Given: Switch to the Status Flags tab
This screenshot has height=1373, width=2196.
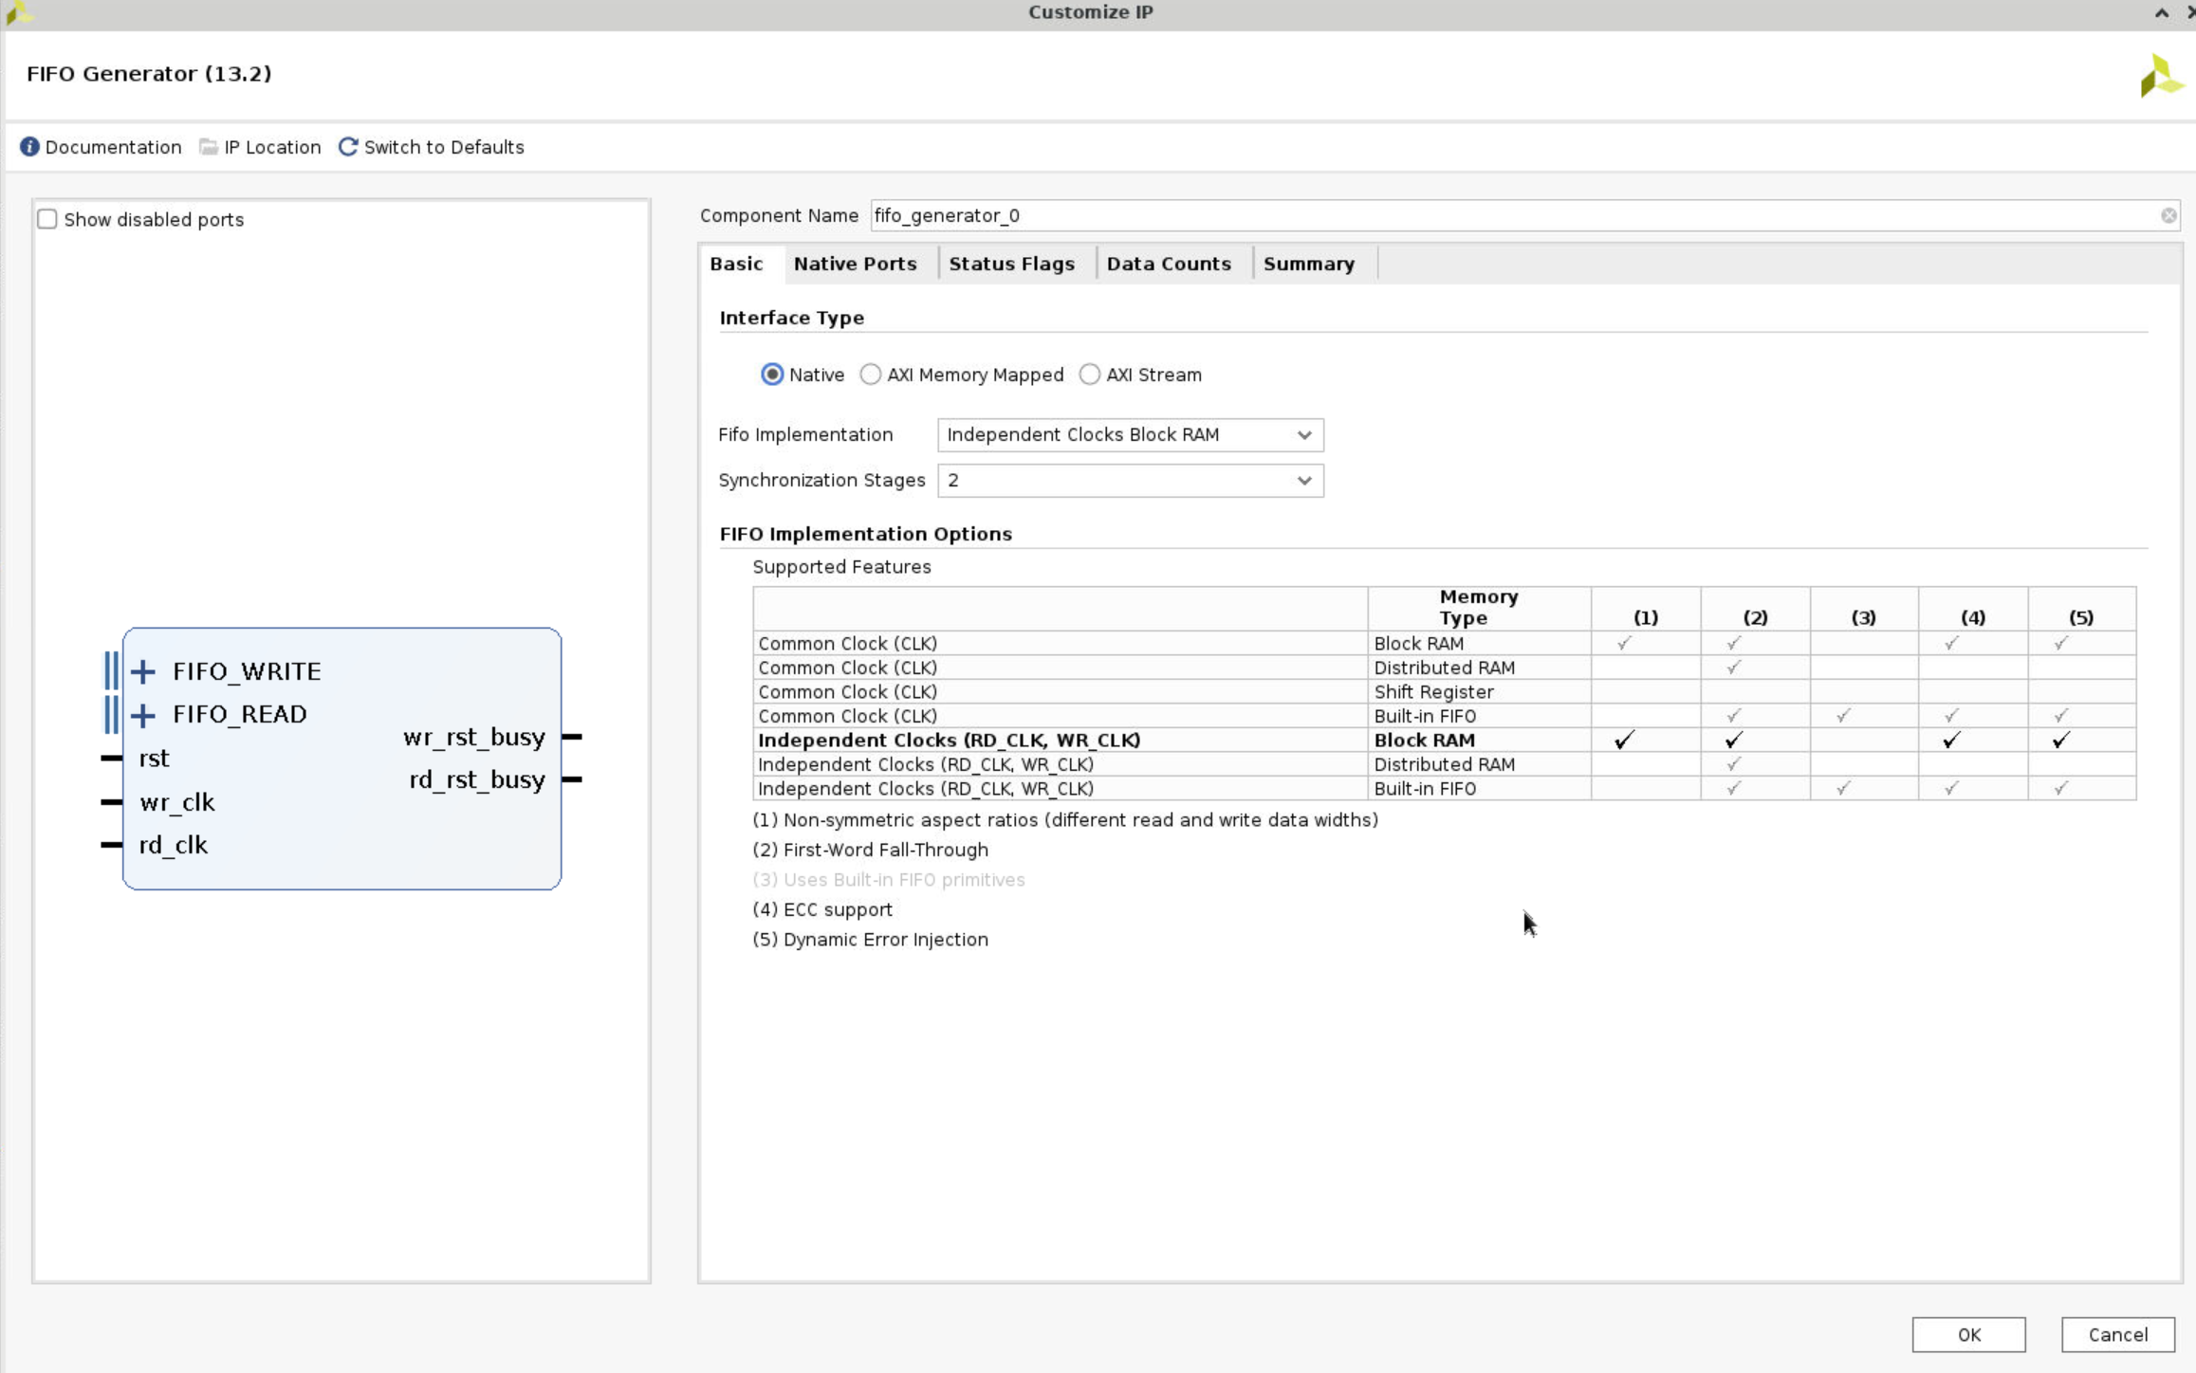Looking at the screenshot, I should click(x=1011, y=263).
